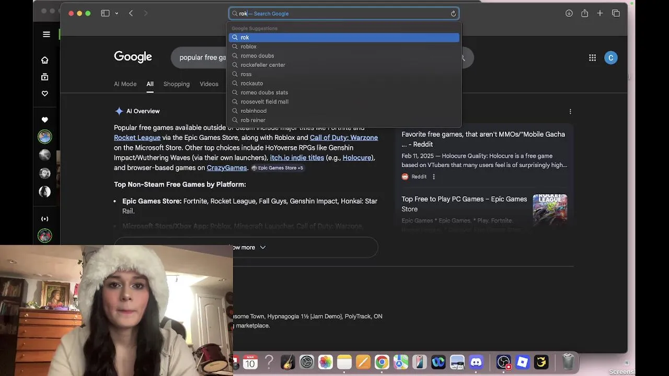
Task: Focus the Safari address bar
Action: (344, 14)
